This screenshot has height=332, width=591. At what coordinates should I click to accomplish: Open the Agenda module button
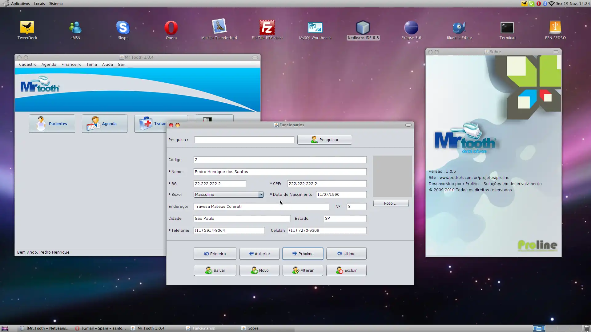105,124
